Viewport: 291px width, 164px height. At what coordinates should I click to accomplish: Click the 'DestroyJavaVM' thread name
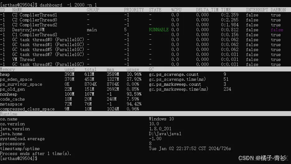(28, 30)
